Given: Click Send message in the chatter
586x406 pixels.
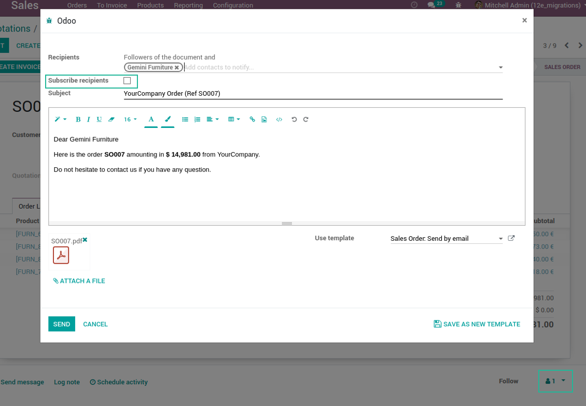Looking at the screenshot, I should [22, 382].
